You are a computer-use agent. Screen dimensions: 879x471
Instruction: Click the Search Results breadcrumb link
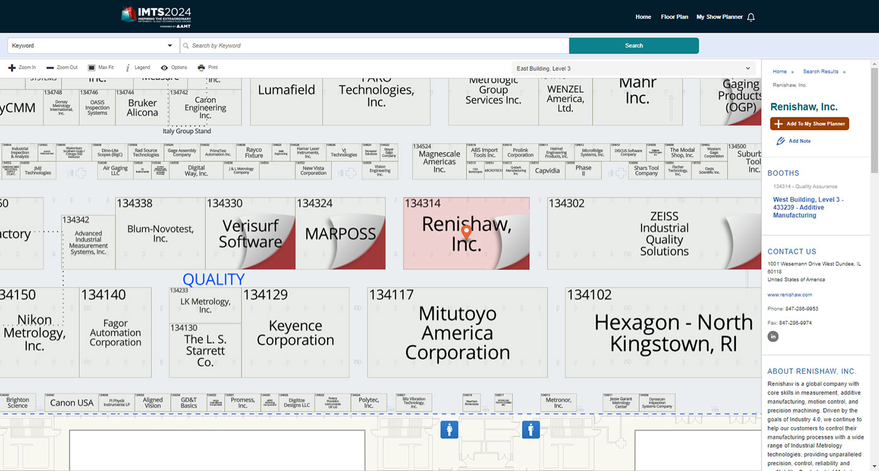[821, 71]
